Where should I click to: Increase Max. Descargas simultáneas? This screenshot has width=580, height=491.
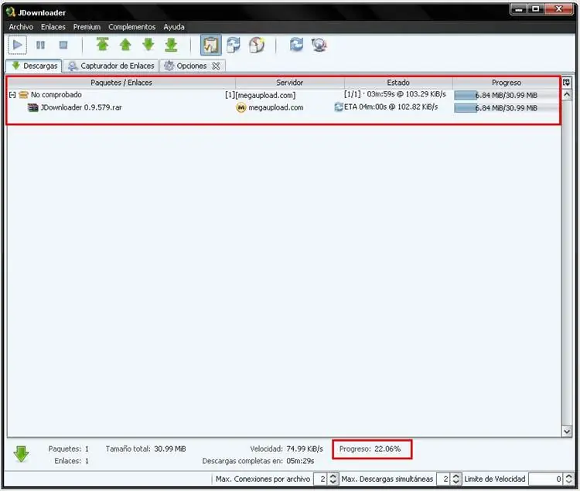pos(455,476)
